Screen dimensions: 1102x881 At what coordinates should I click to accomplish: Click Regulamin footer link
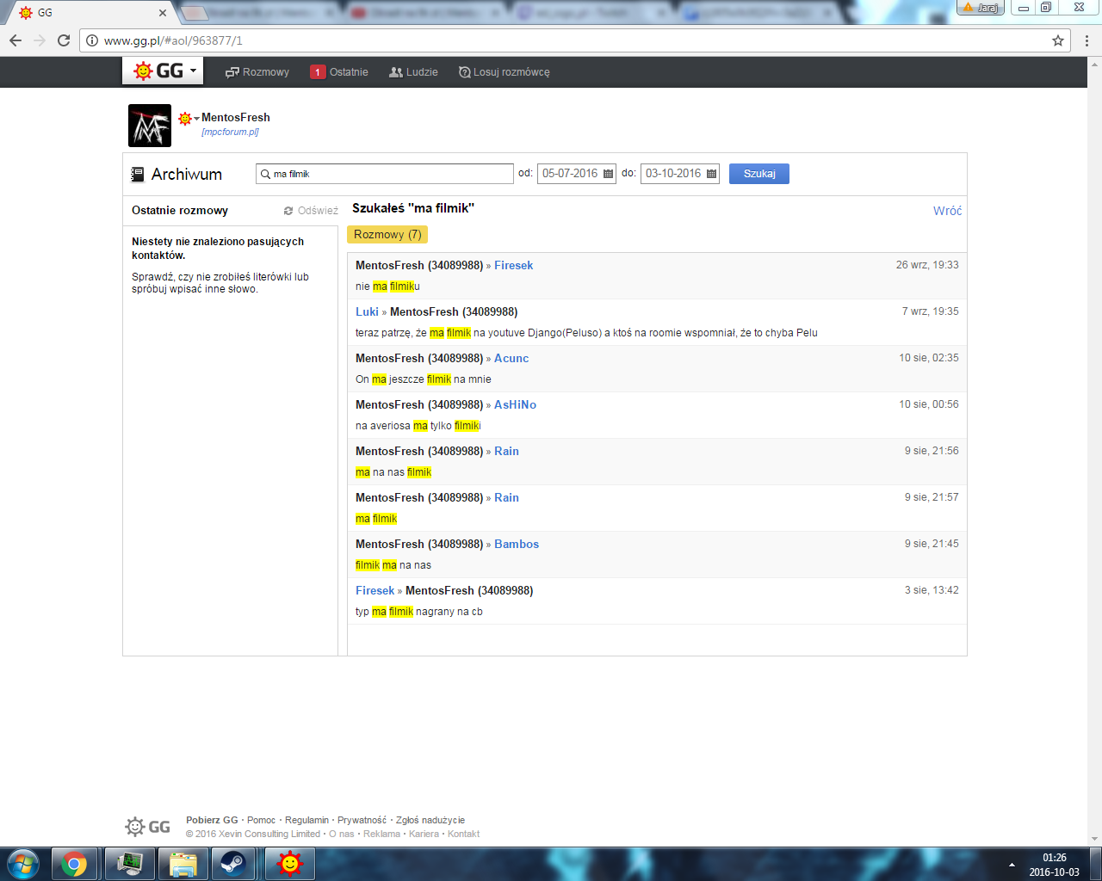[306, 820]
